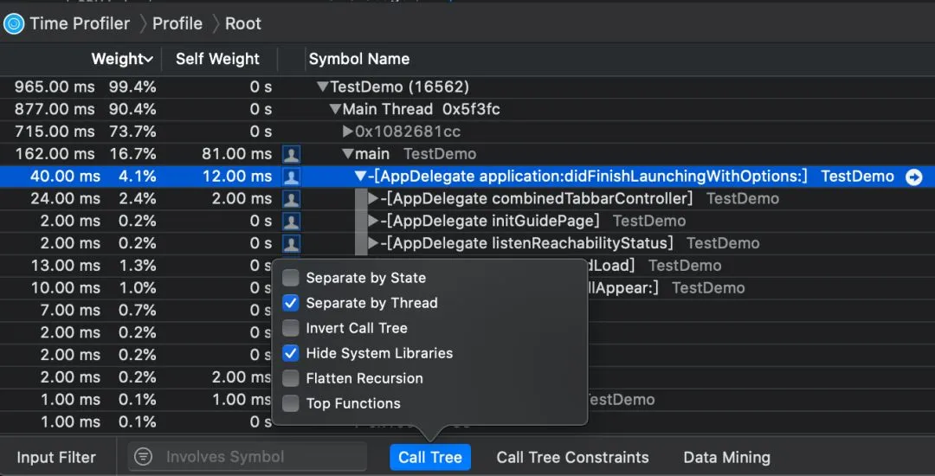The image size is (935, 476).
Task: Click the filter icon in the Involves Symbol field
Action: [144, 457]
